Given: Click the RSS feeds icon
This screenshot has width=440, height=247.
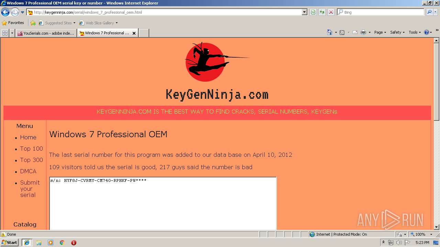Looking at the screenshot, I should point(342,32).
